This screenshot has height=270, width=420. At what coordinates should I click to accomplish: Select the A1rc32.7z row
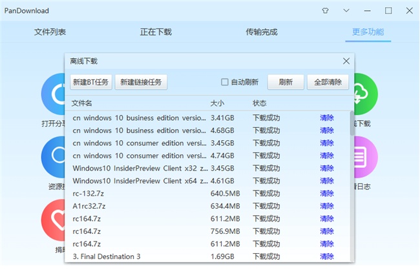pos(207,206)
